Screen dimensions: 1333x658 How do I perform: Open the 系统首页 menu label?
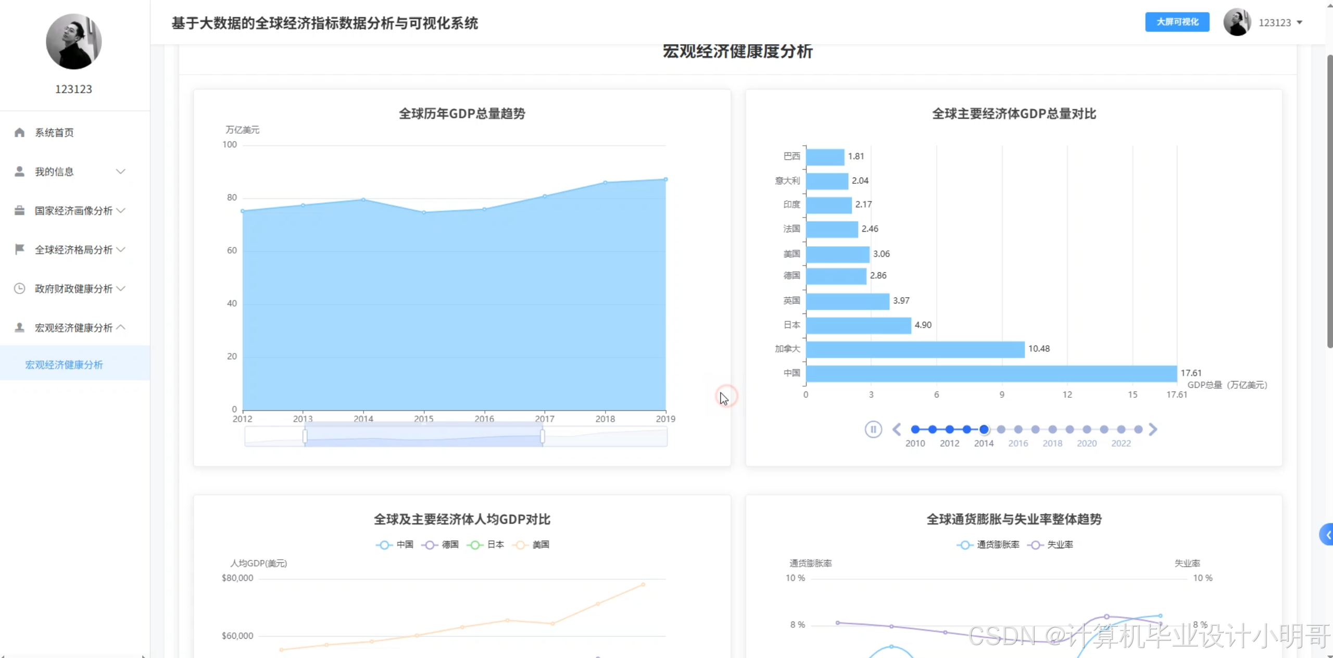pos(54,133)
